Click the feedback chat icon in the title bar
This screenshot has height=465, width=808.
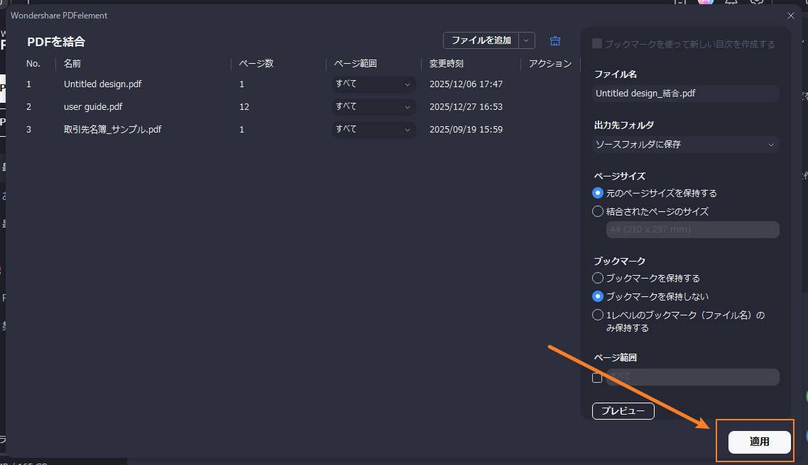click(x=757, y=2)
